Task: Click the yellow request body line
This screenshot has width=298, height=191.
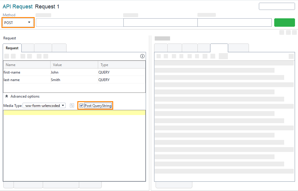Action: tap(74, 113)
